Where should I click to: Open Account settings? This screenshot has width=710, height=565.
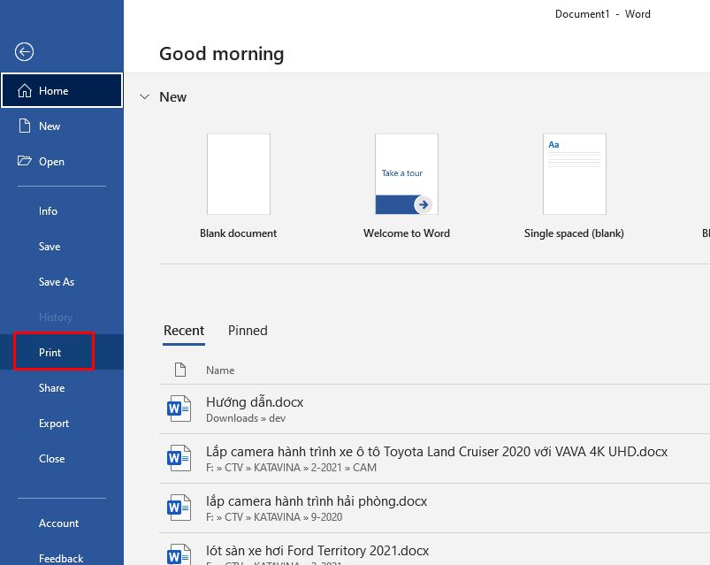coord(62,523)
